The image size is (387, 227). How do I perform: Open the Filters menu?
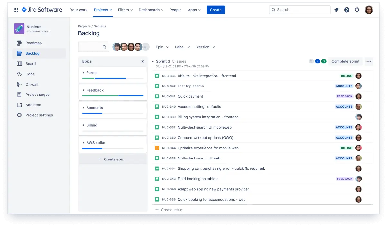pyautogui.click(x=125, y=10)
